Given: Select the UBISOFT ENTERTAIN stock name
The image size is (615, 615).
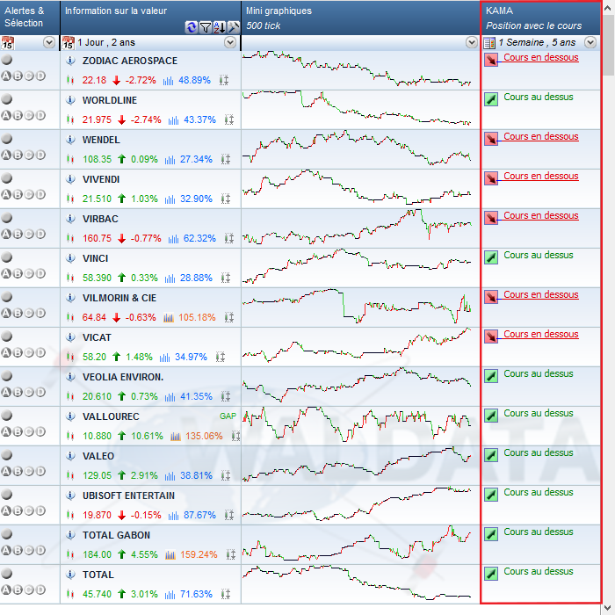Looking at the screenshot, I should pos(128,496).
